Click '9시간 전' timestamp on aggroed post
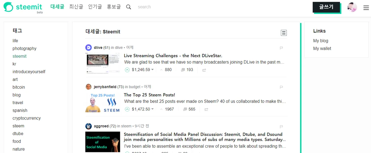This screenshot has width=371, height=153. (142, 126)
